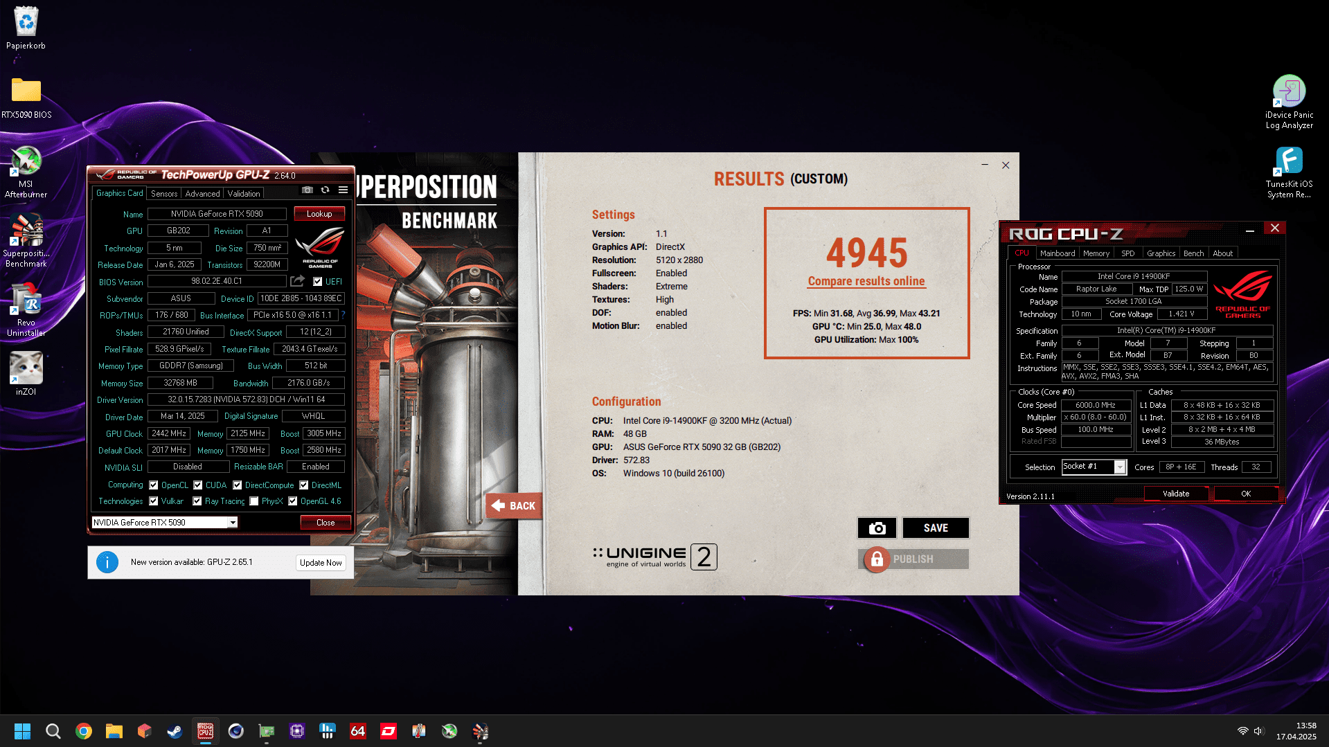The width and height of the screenshot is (1329, 747).
Task: Click the volume speaker tray icon
Action: click(x=1258, y=731)
